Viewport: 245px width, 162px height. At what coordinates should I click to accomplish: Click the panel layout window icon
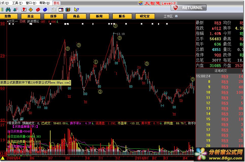61,10
